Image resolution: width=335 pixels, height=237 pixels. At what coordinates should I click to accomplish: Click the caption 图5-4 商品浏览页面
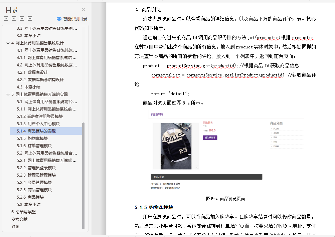click(225, 199)
